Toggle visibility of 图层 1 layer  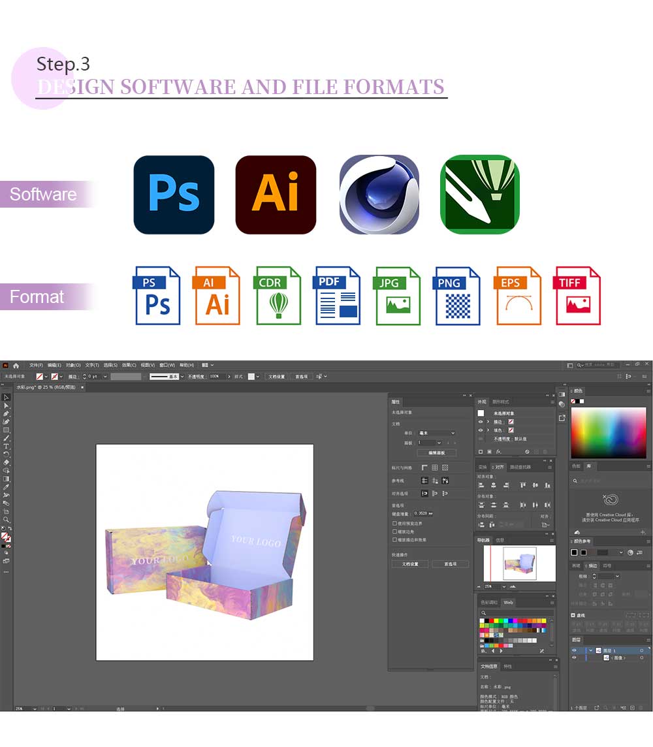[x=574, y=650]
